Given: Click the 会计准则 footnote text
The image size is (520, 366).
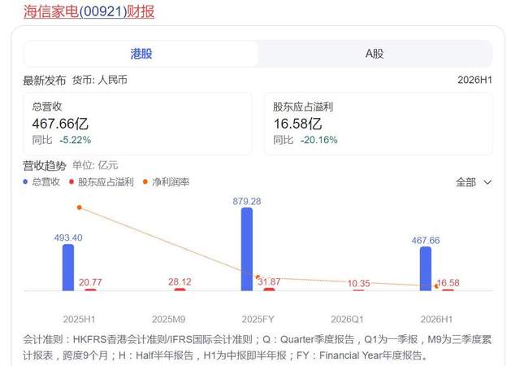Looking at the screenshot, I should point(258,347).
